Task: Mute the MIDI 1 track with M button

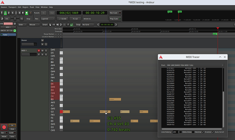Action: pyautogui.click(x=42, y=51)
